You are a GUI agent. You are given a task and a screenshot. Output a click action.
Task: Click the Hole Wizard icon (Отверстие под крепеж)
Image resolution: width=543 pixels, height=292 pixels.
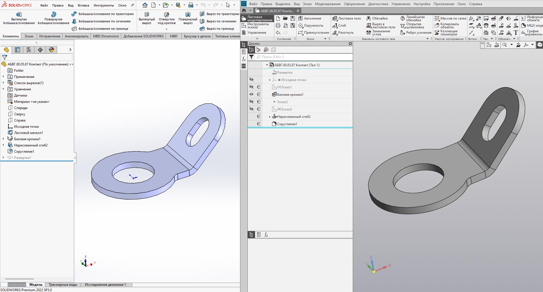(x=166, y=15)
